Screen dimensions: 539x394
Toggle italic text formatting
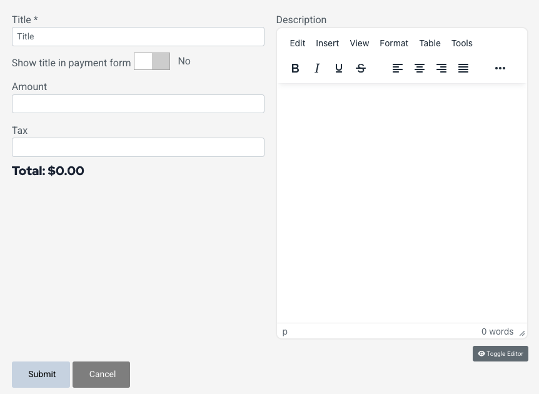pos(317,68)
